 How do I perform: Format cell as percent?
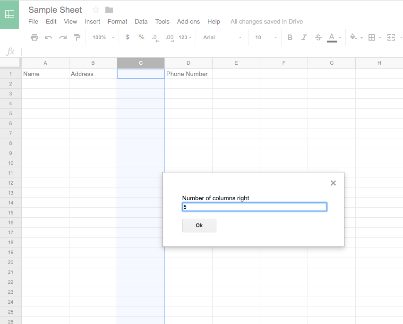(142, 37)
